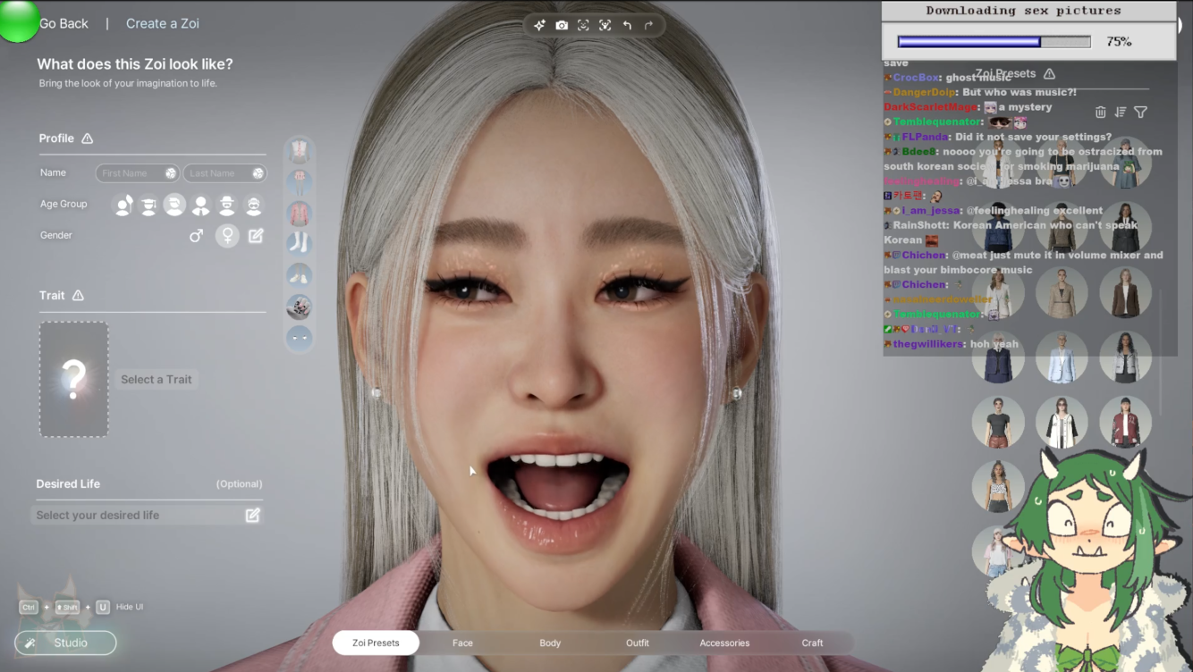1193x672 pixels.
Task: Click the undo arrow in top toolbar
Action: tap(627, 25)
